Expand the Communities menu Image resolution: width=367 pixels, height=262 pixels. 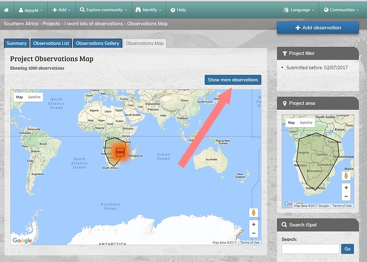(341, 10)
